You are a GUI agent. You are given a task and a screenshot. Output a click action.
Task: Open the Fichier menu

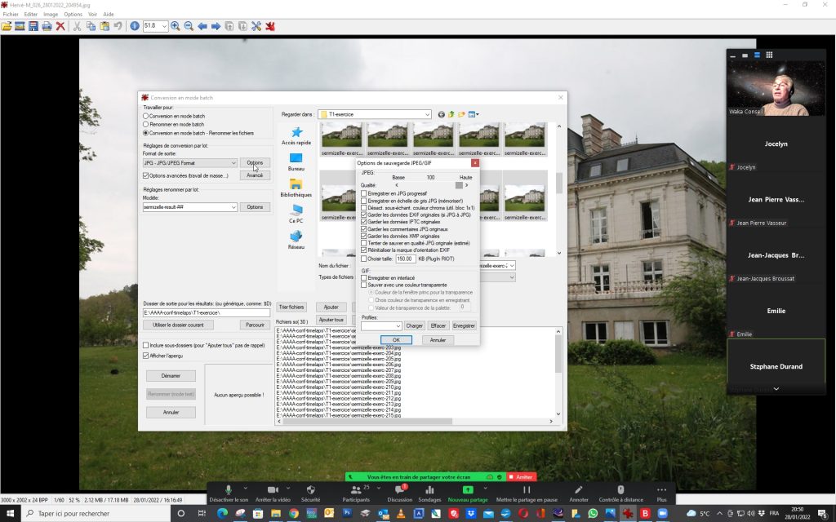click(x=11, y=15)
